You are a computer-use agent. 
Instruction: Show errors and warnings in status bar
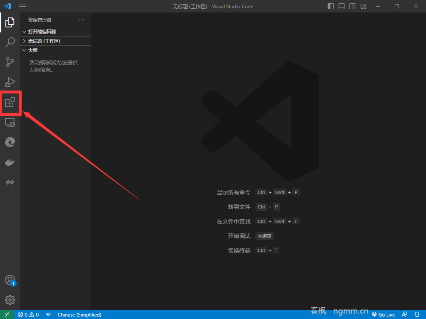[x=28, y=314]
